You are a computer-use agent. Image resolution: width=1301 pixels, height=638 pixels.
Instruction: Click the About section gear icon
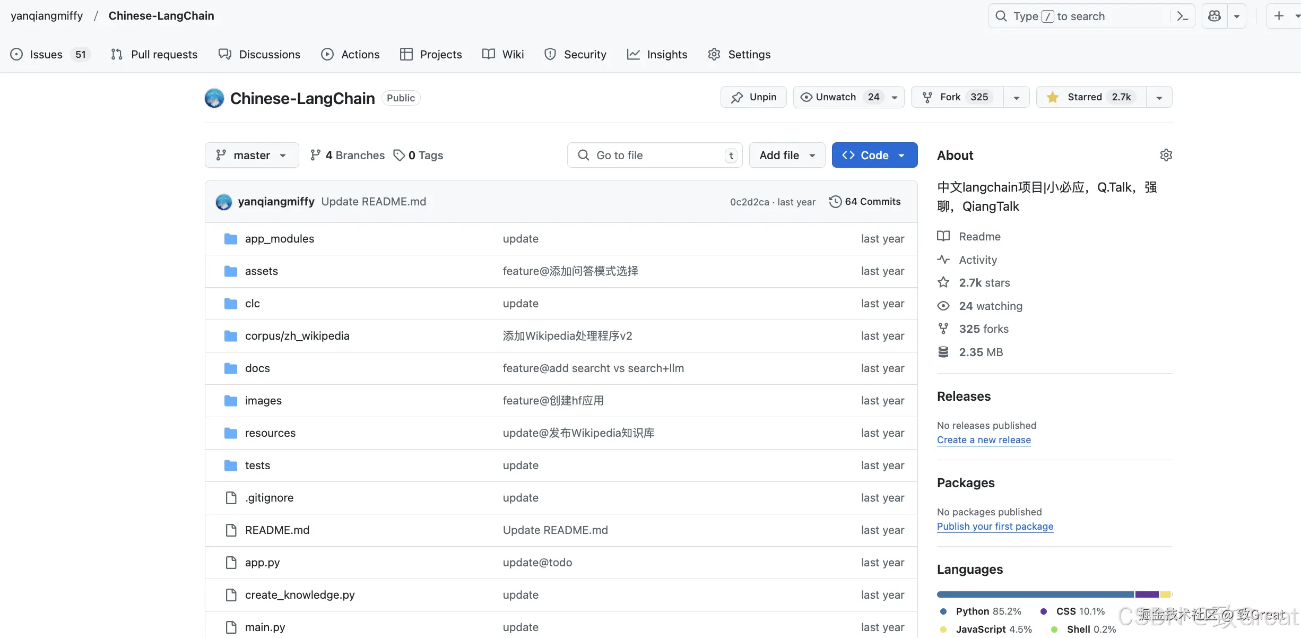pyautogui.click(x=1166, y=155)
